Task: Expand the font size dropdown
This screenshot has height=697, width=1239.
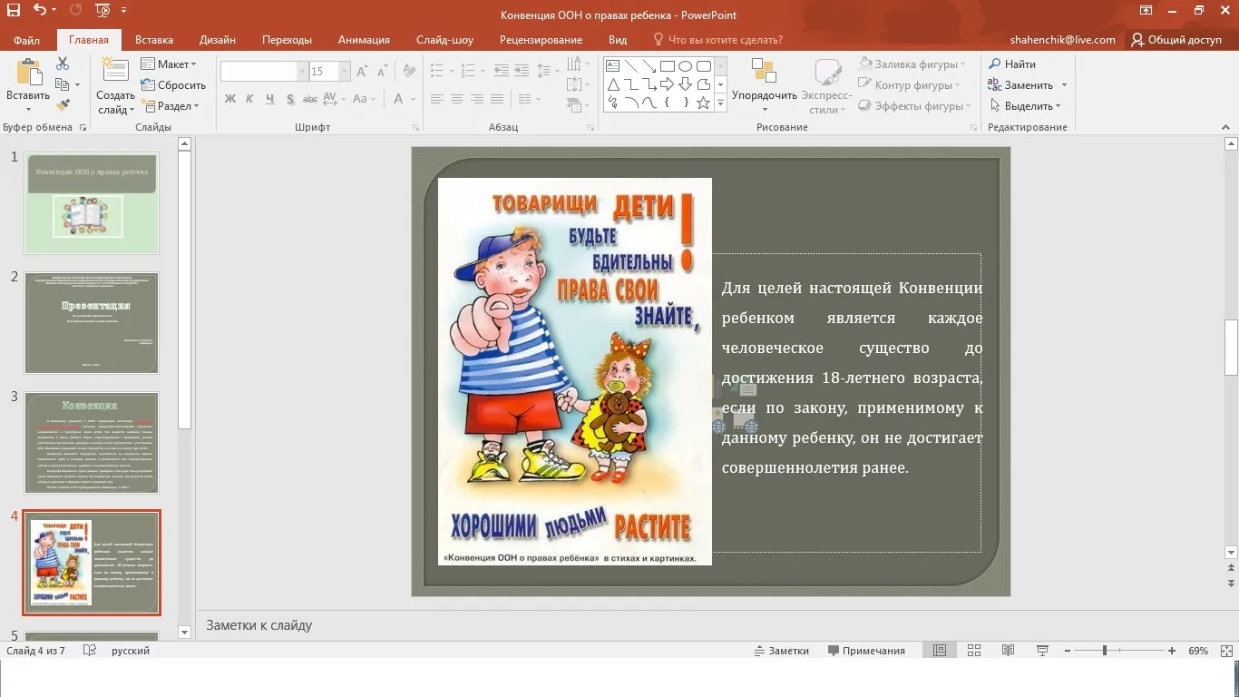Action: click(x=345, y=72)
